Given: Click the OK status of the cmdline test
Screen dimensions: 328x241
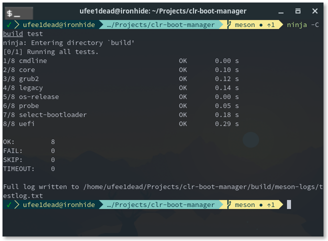Looking at the screenshot, I should coord(183,61).
